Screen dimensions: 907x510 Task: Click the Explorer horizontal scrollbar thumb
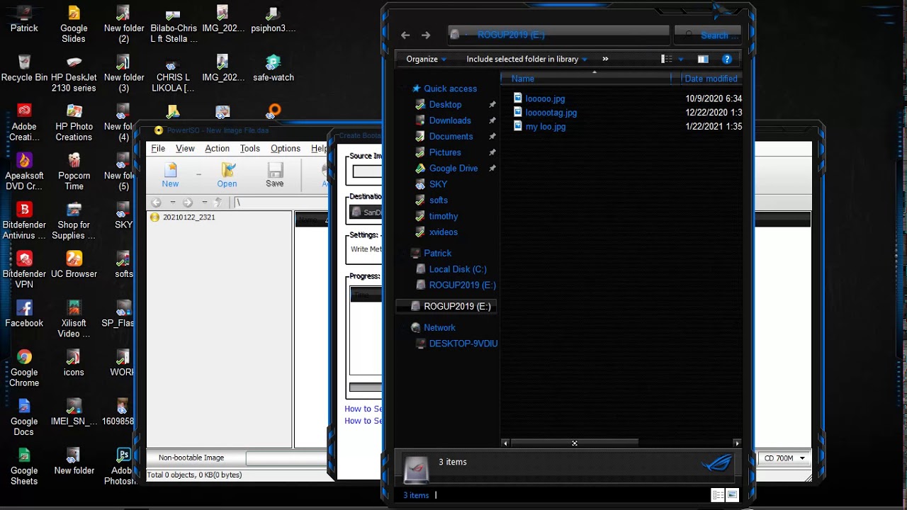coord(574,443)
